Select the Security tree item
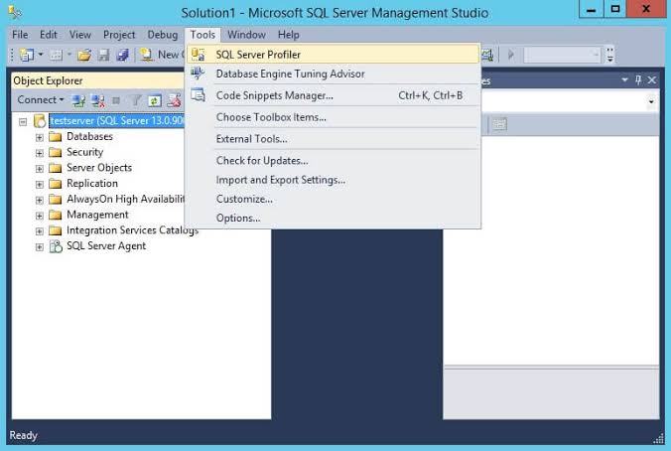This screenshot has height=451, width=671. pos(84,152)
